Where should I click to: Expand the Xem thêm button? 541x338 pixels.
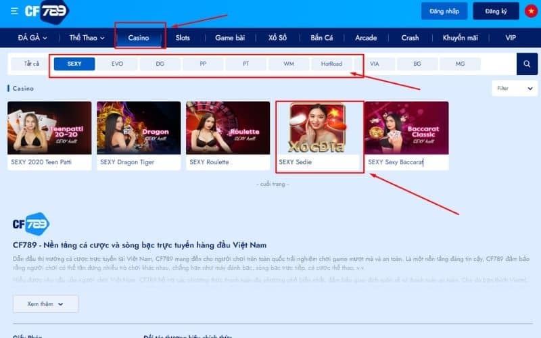pos(45,304)
